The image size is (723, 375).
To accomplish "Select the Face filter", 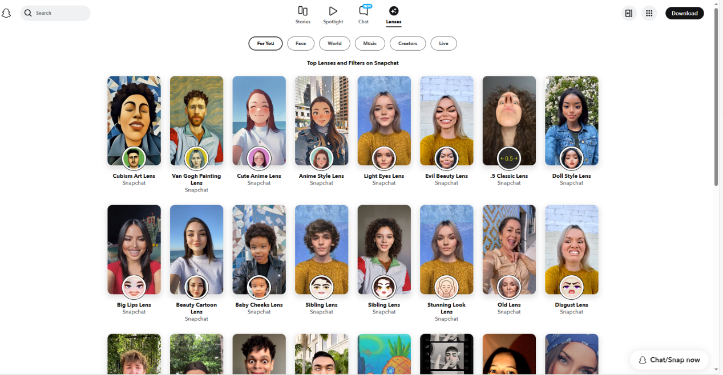I will click(301, 43).
